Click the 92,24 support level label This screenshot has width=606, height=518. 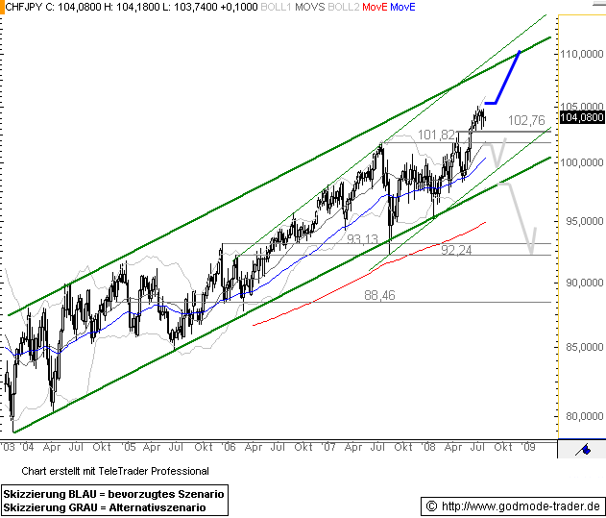(x=456, y=250)
